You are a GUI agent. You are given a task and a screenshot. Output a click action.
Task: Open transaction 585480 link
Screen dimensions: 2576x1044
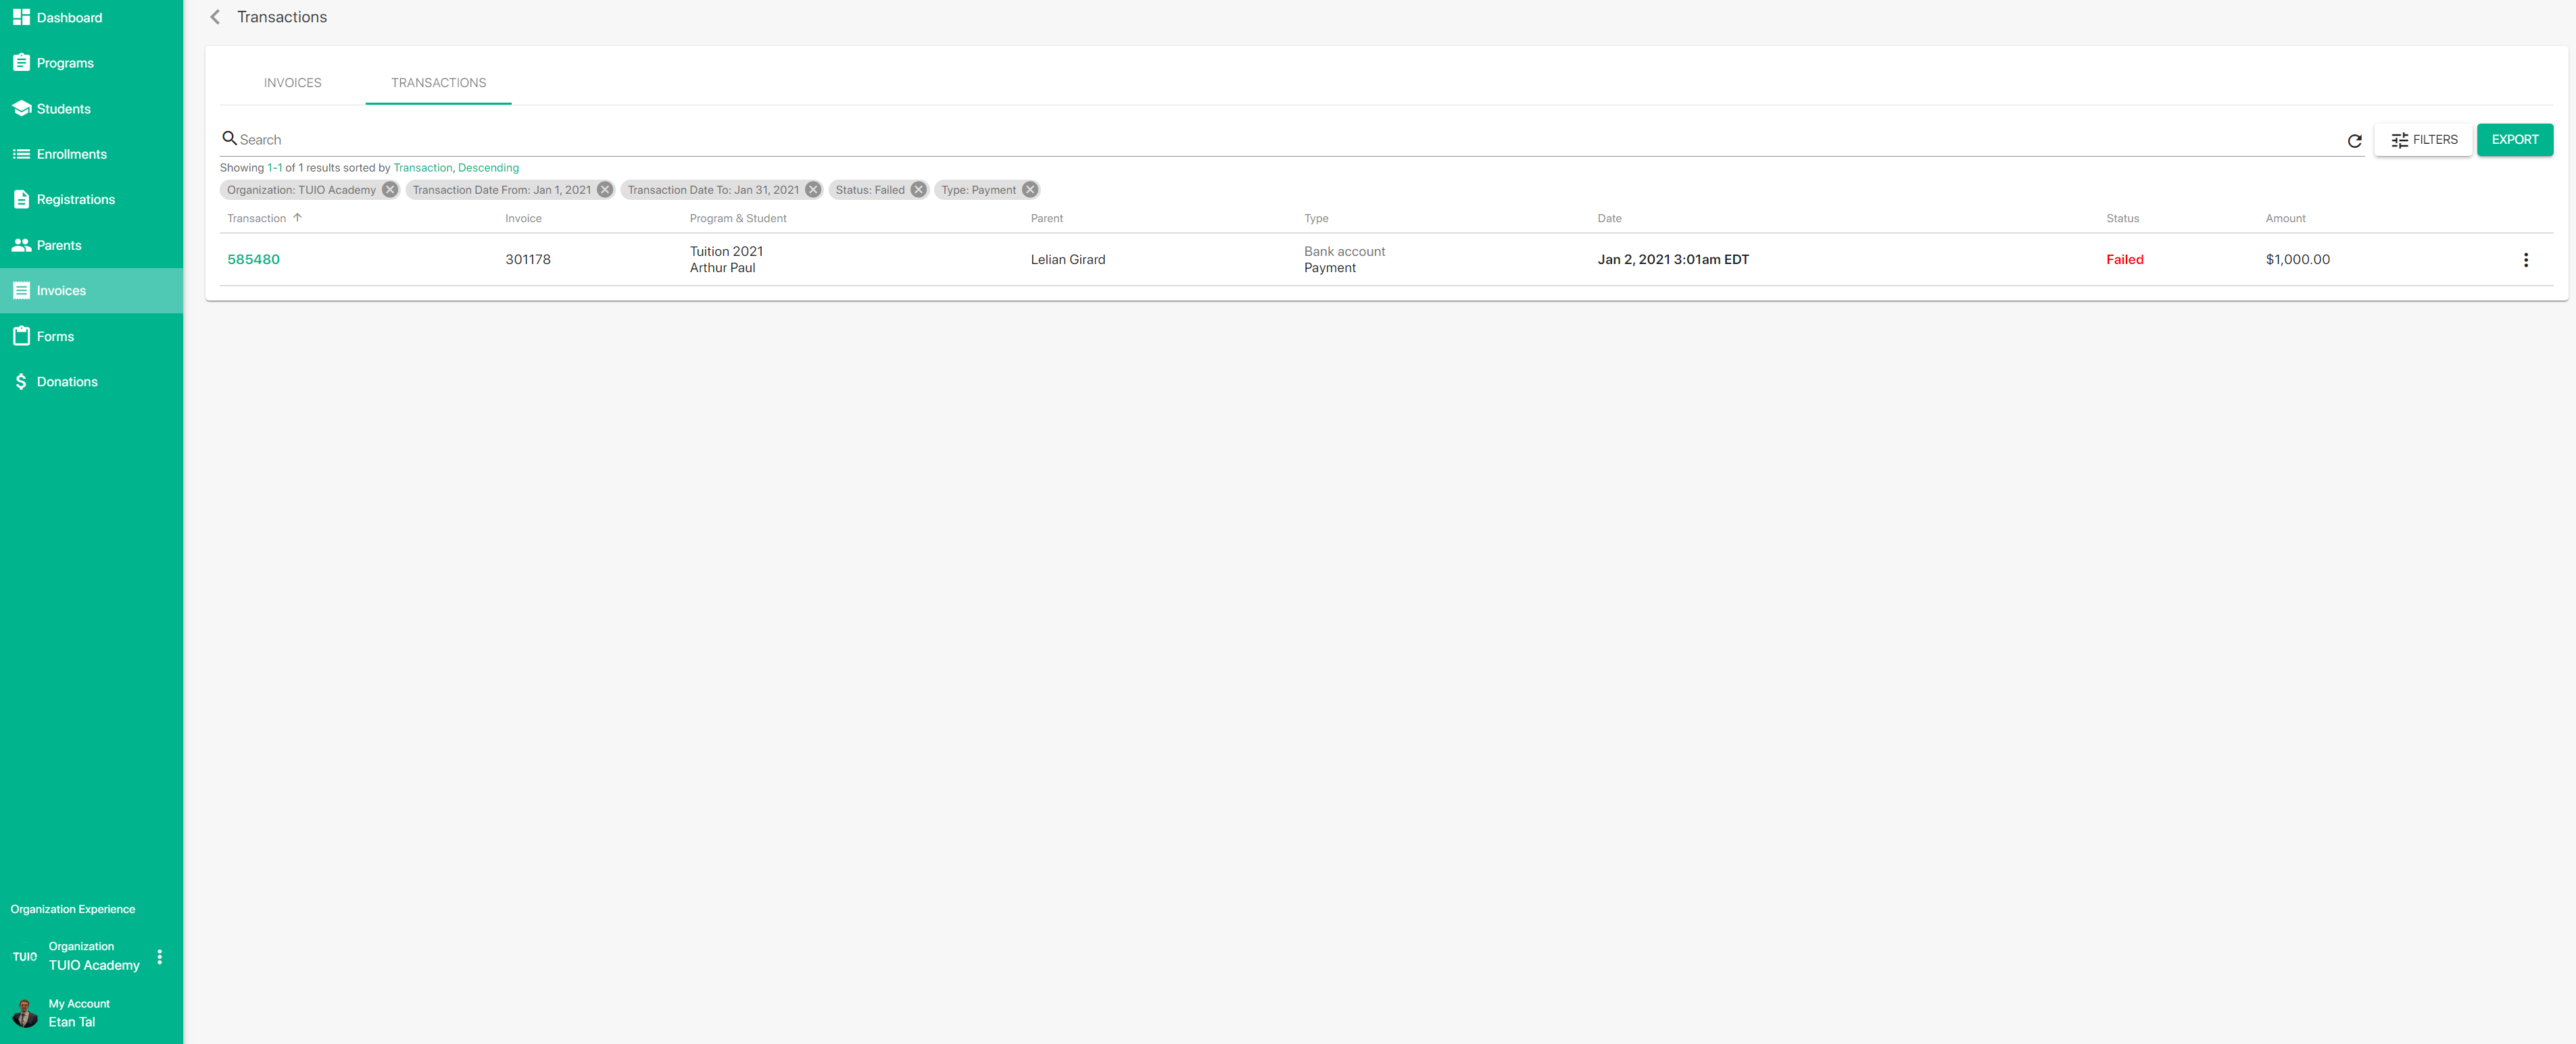253,260
